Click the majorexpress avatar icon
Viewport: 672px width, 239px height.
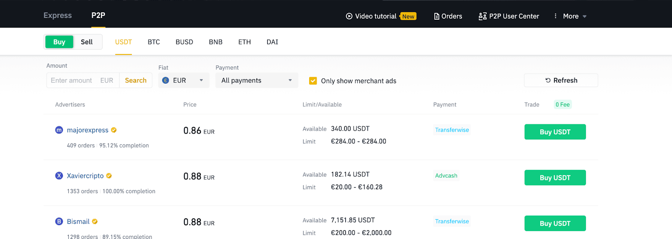[x=59, y=130]
